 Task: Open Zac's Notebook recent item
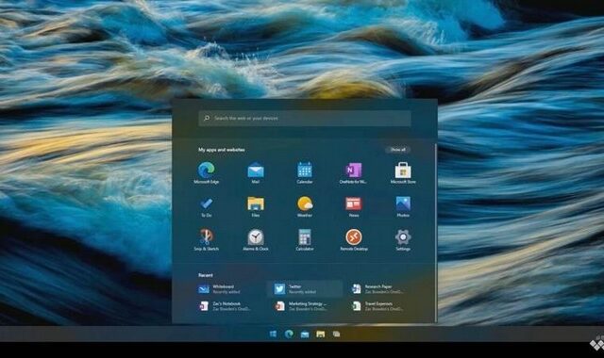[225, 306]
